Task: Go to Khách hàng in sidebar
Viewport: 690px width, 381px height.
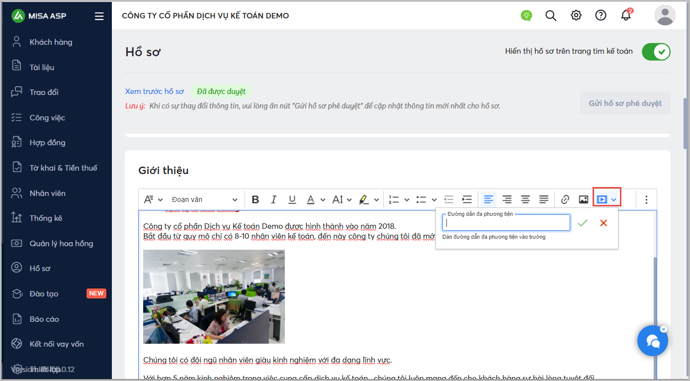Action: 51,42
